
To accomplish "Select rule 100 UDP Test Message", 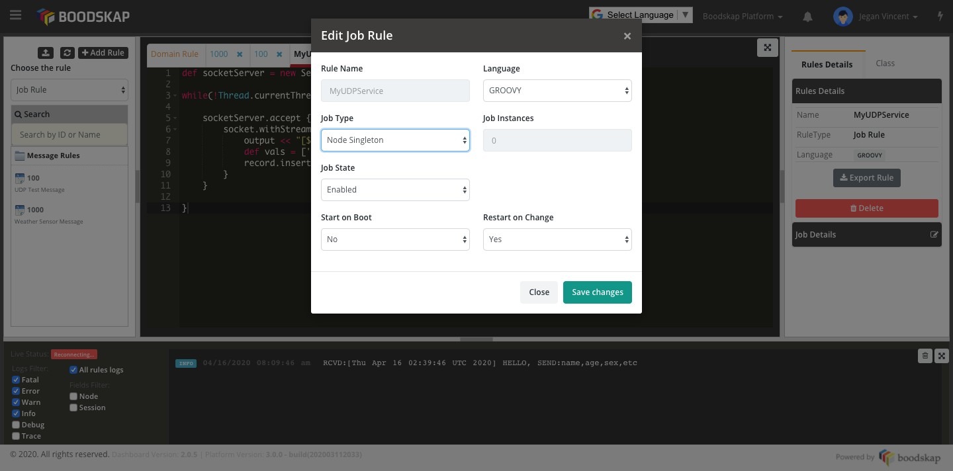I will point(69,183).
